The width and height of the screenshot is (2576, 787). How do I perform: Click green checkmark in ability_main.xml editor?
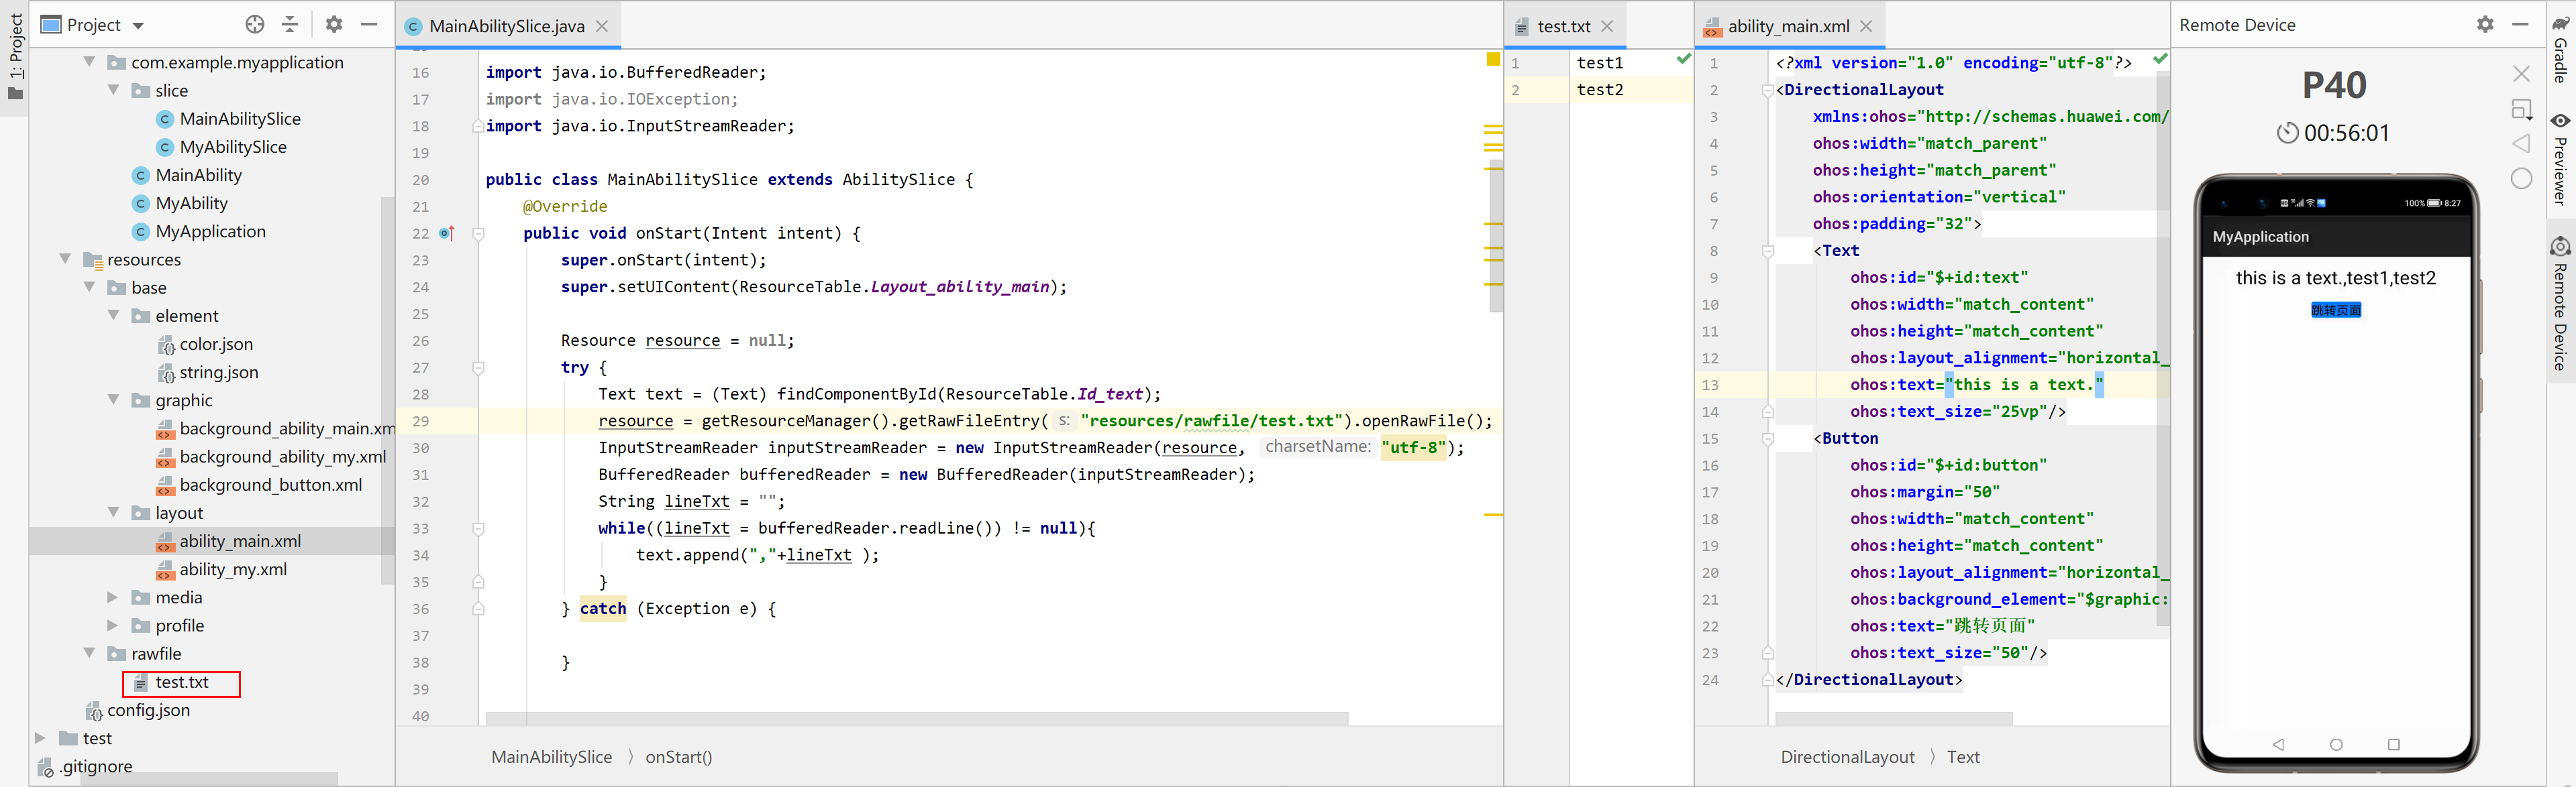click(x=2160, y=59)
